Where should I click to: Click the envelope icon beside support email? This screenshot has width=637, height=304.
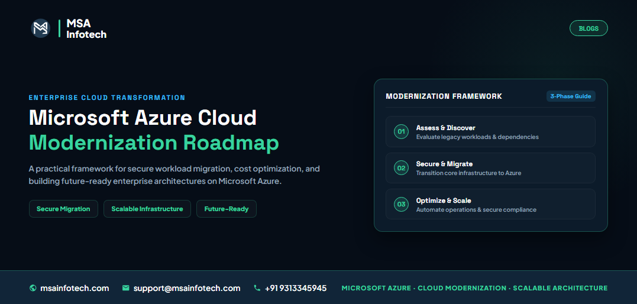[125, 288]
